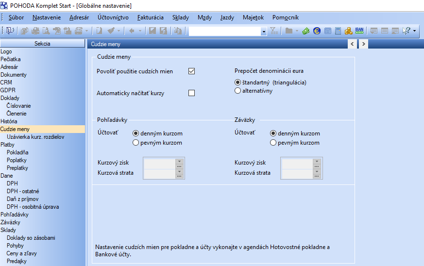Go to previous section with left arrow

[x=352, y=44]
